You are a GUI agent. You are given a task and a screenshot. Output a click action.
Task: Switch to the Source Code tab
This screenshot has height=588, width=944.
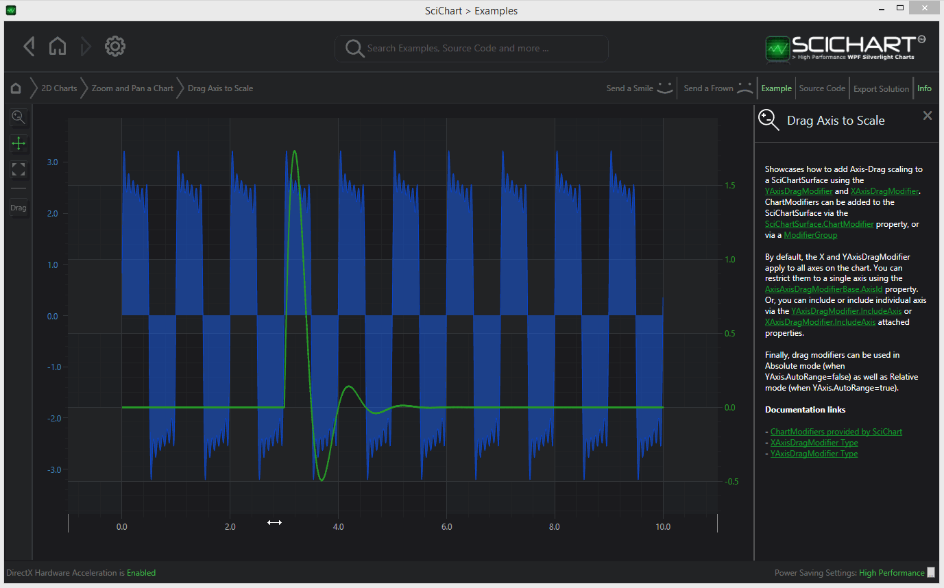coord(822,88)
